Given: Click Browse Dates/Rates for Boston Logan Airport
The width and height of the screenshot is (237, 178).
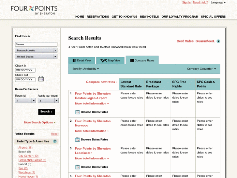Looking at the screenshot, I should (95, 112).
